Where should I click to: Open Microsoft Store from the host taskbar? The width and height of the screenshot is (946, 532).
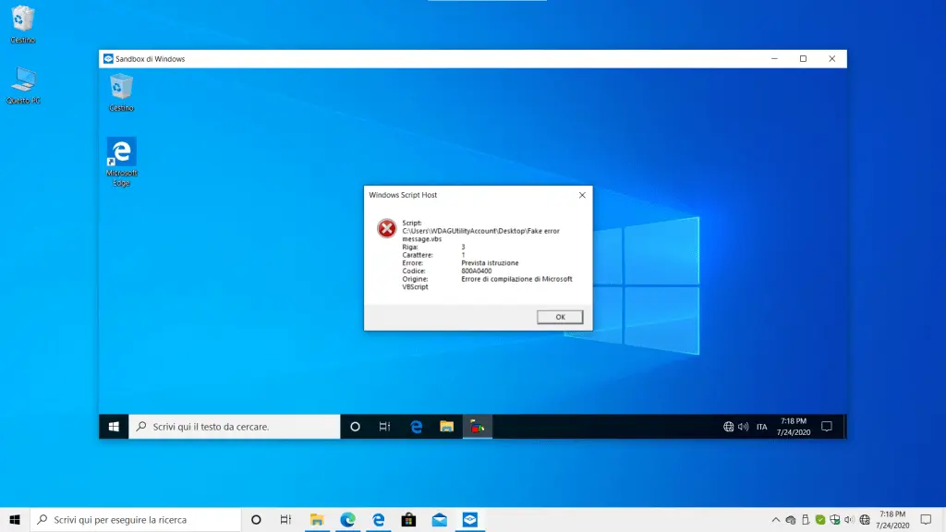pos(408,519)
